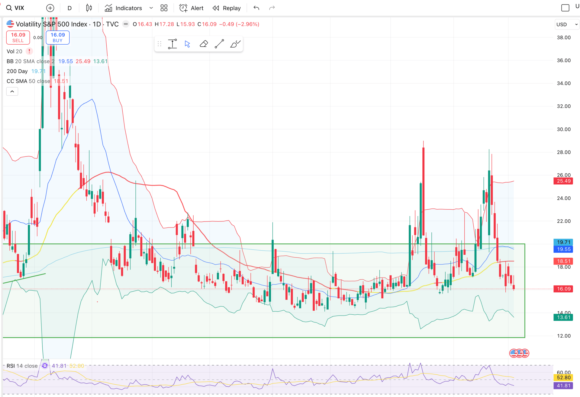The height and width of the screenshot is (397, 580).
Task: Select the trend line drawing tool
Action: [x=219, y=44]
